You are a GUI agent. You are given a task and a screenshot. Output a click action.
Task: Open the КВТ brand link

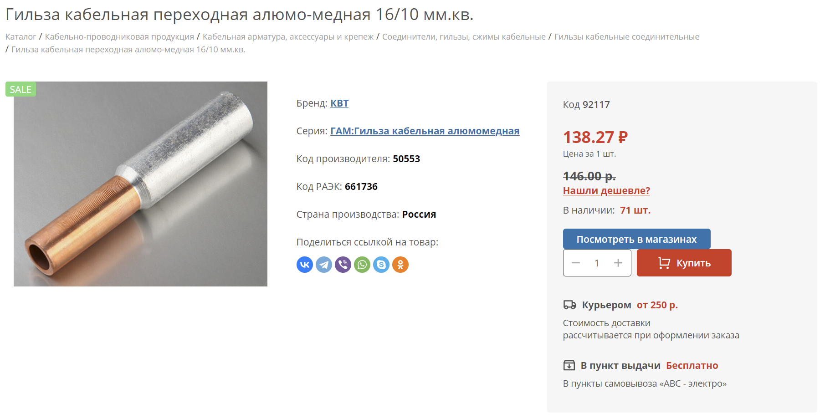(339, 103)
